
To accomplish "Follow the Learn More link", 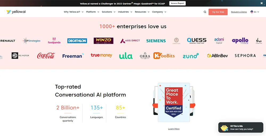I will [x=174, y=129].
